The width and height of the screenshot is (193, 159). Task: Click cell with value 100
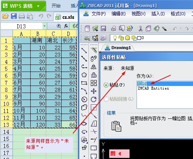(x=38, y=111)
